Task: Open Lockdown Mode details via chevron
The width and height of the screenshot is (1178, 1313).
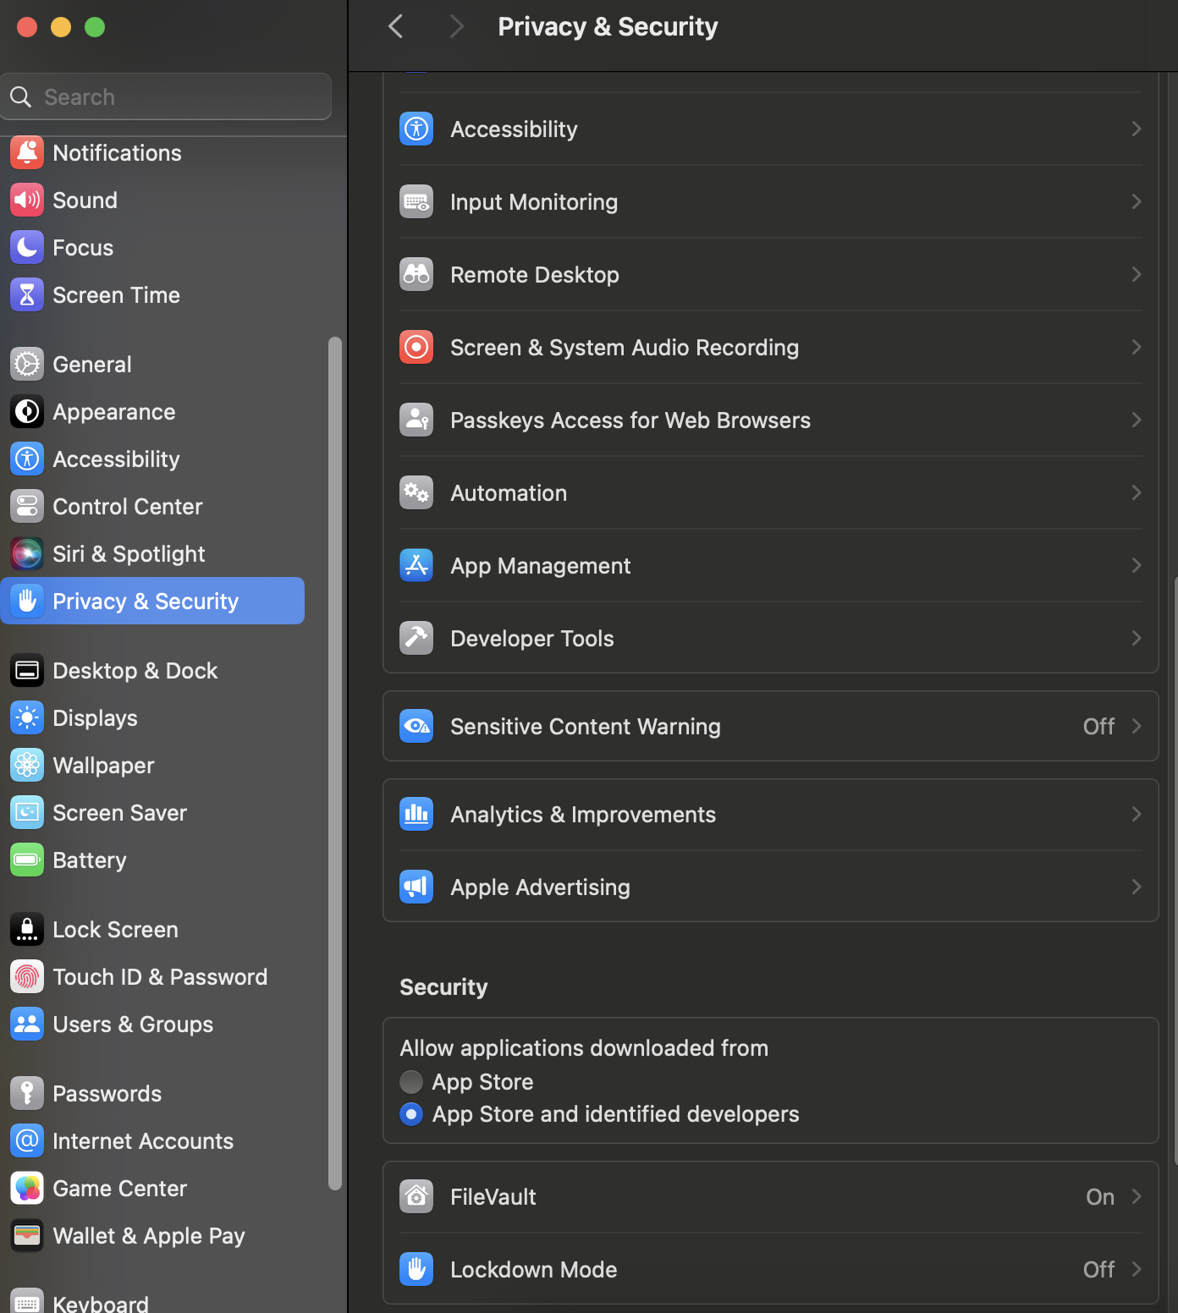Action: [x=1137, y=1269]
